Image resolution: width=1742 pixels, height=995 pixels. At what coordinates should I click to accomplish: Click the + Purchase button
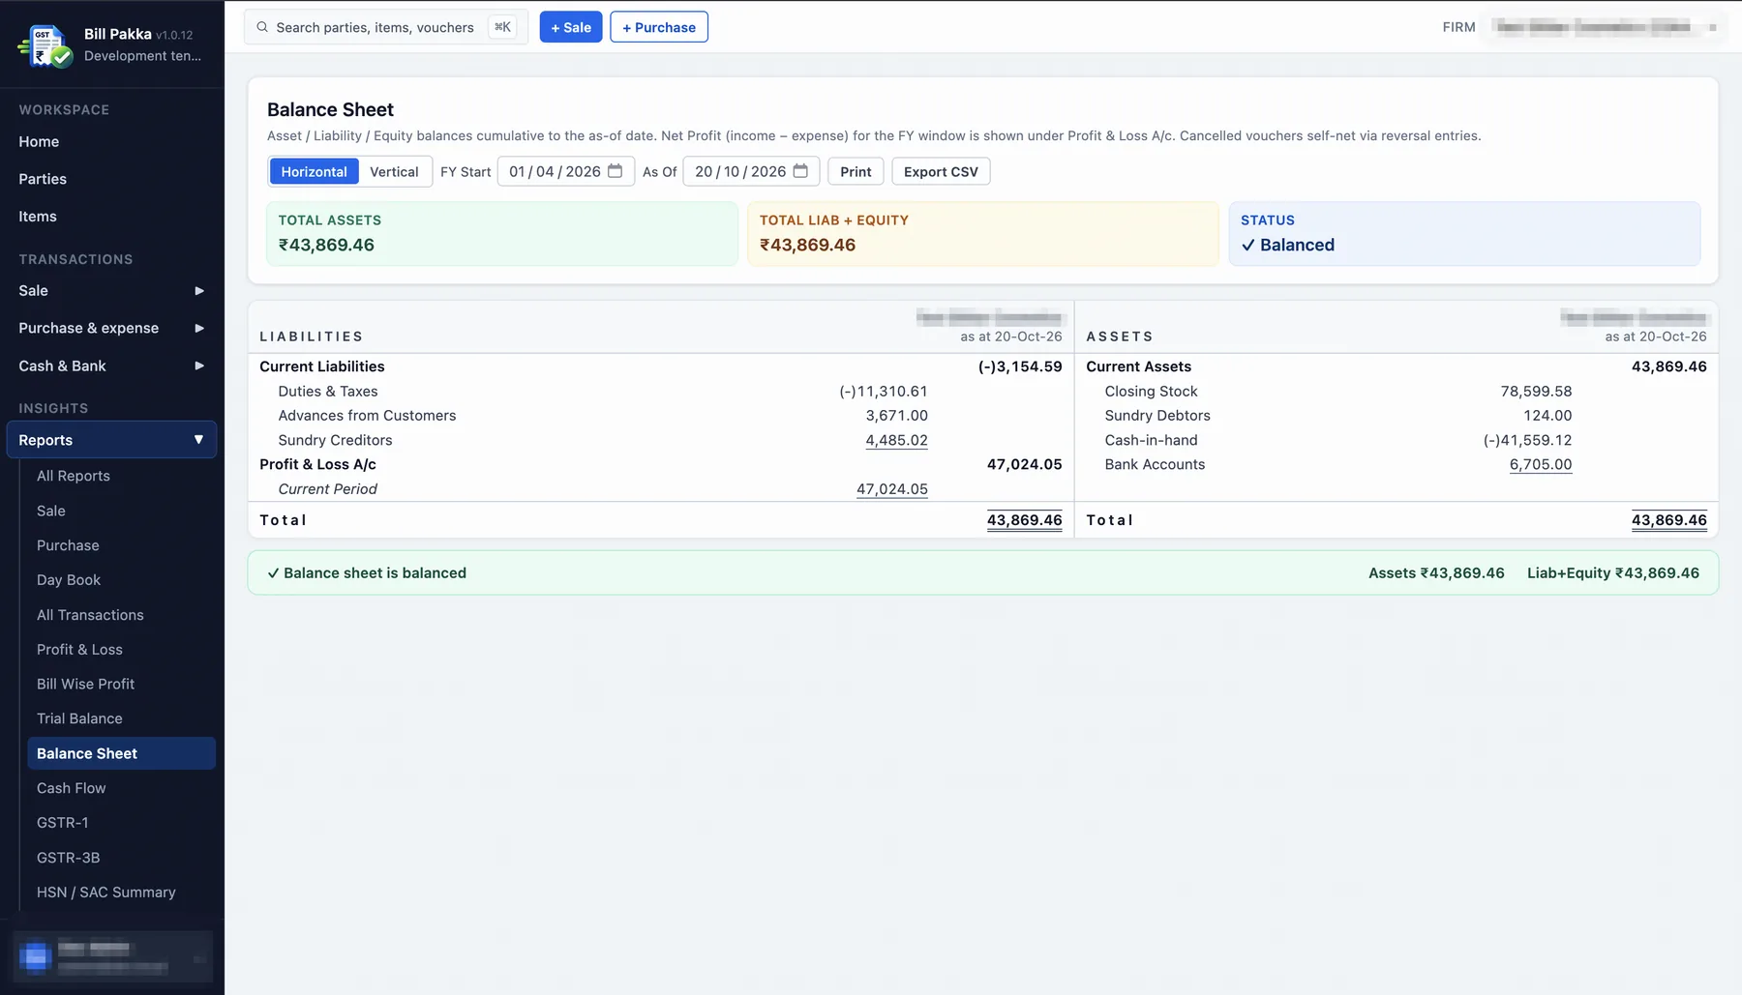(659, 27)
